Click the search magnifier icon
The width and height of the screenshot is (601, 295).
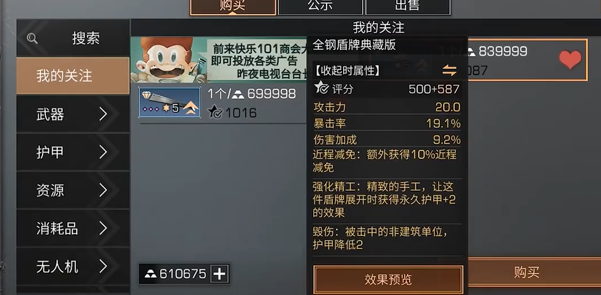[x=32, y=38]
